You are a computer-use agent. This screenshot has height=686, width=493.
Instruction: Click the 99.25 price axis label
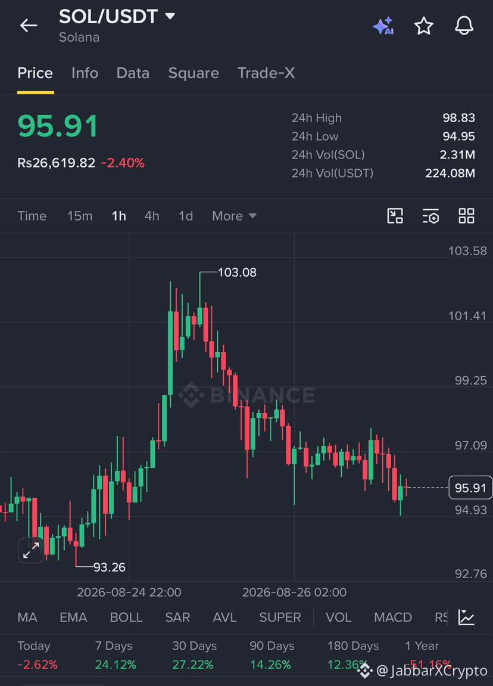click(471, 380)
